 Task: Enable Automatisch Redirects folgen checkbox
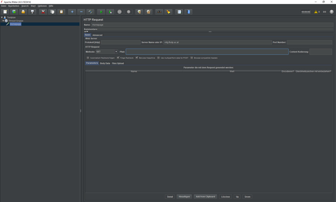click(x=88, y=58)
